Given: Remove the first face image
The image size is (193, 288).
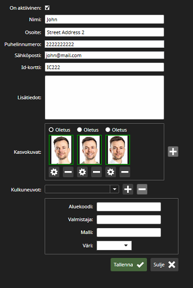Looking at the screenshot, I should click(68, 172).
